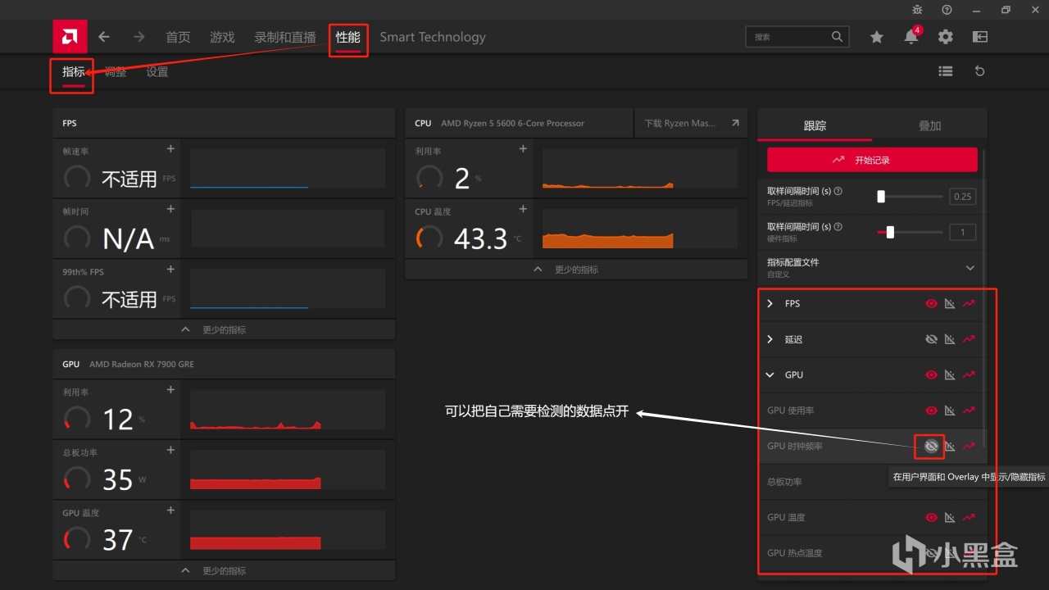The width and height of the screenshot is (1049, 590).
Task: Open the 游戏 tab
Action: [222, 37]
